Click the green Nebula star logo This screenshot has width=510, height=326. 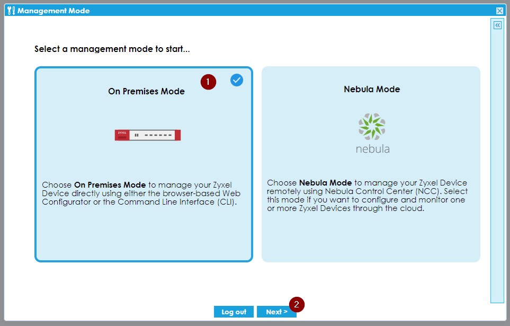(x=372, y=127)
